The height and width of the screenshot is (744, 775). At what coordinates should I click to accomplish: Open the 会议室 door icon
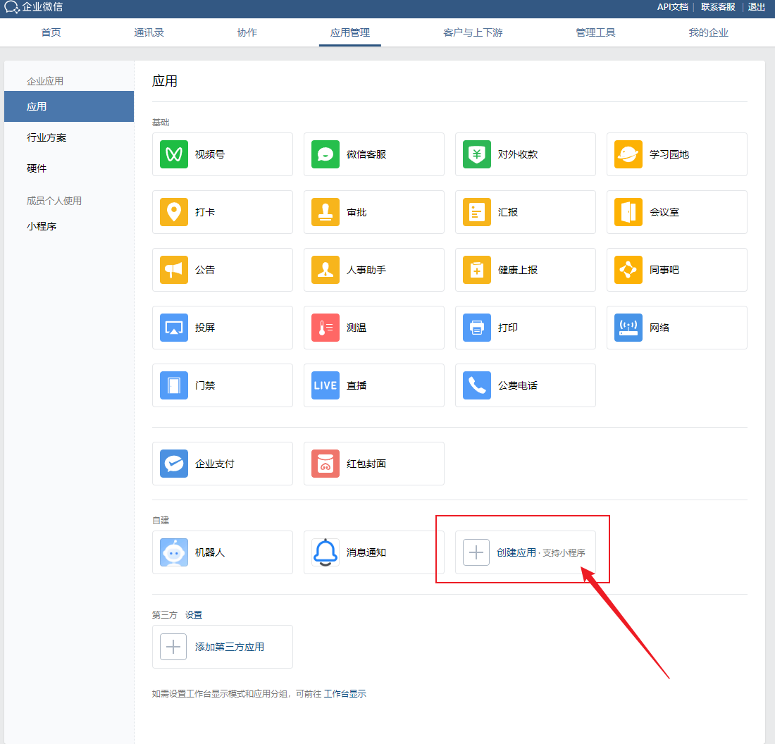pyautogui.click(x=628, y=212)
